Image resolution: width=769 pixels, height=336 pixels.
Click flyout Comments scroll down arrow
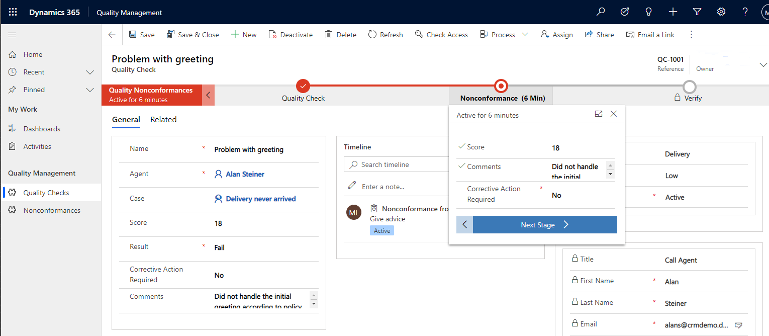[x=611, y=174]
